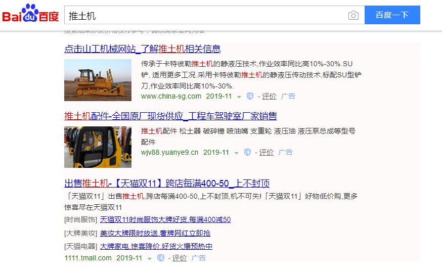Open 评价 link for wjv88.yuanye9.cn result
Viewport: 442px width, 274px height.
[x=267, y=153]
